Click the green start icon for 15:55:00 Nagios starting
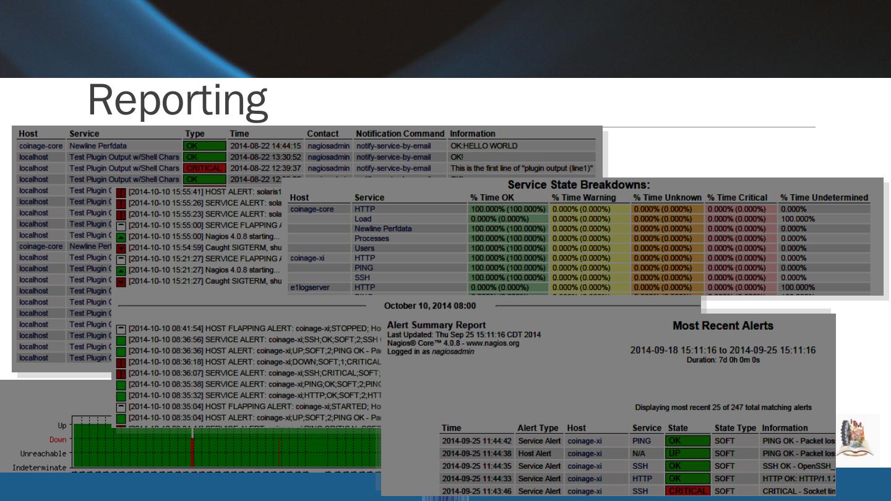Image resolution: width=891 pixels, height=501 pixels. pyautogui.click(x=121, y=238)
